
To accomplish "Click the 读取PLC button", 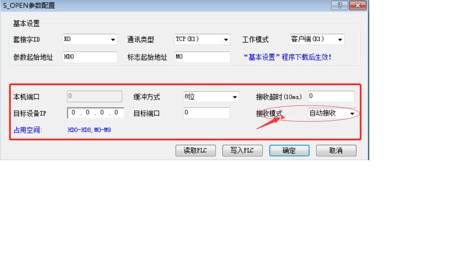I will pos(195,151).
